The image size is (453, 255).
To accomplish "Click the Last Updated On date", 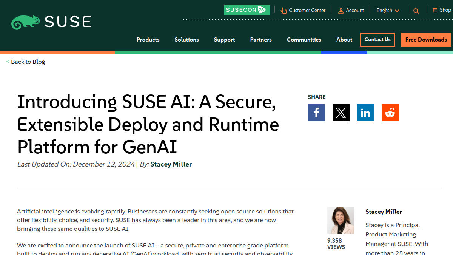I will click(76, 164).
